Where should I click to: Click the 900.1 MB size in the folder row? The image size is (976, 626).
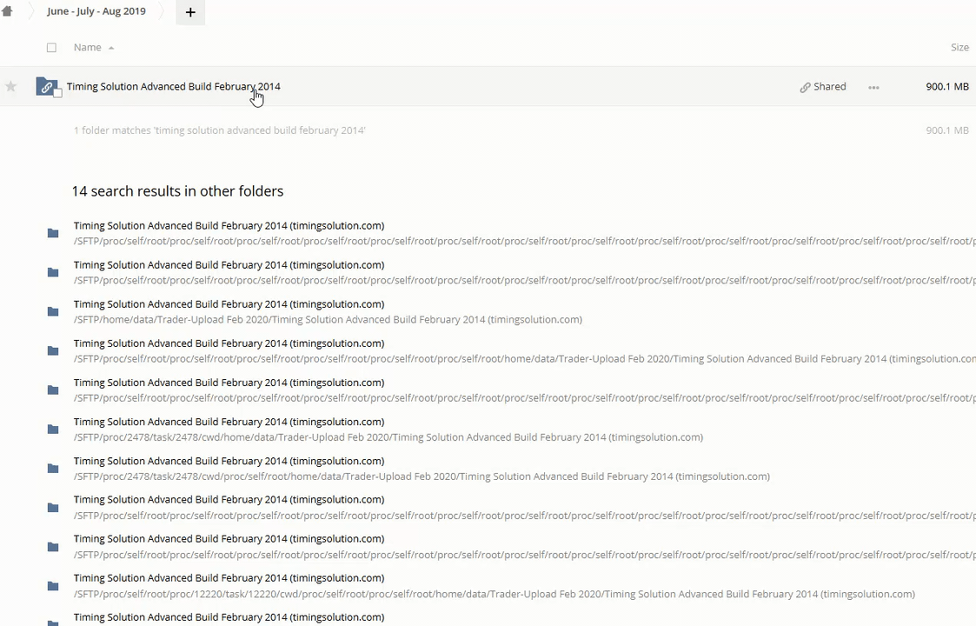coord(946,87)
